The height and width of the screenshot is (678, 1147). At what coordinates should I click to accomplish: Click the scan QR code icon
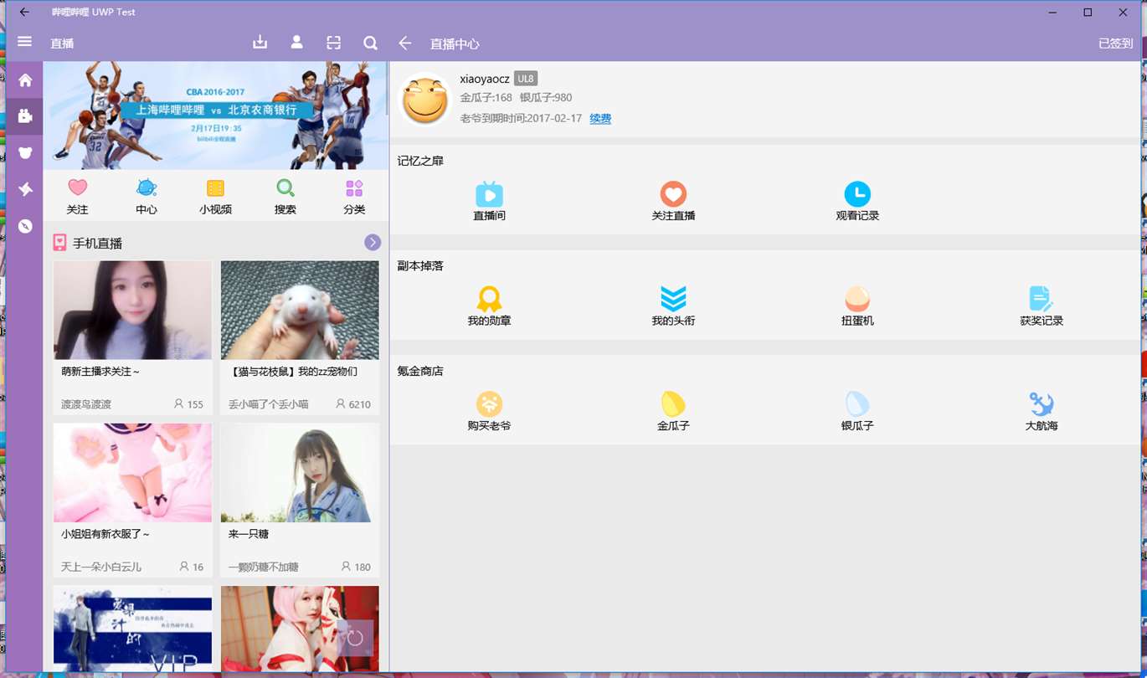333,43
